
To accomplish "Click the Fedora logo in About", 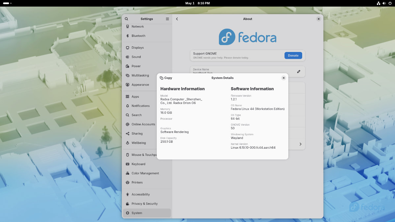I will (248, 37).
